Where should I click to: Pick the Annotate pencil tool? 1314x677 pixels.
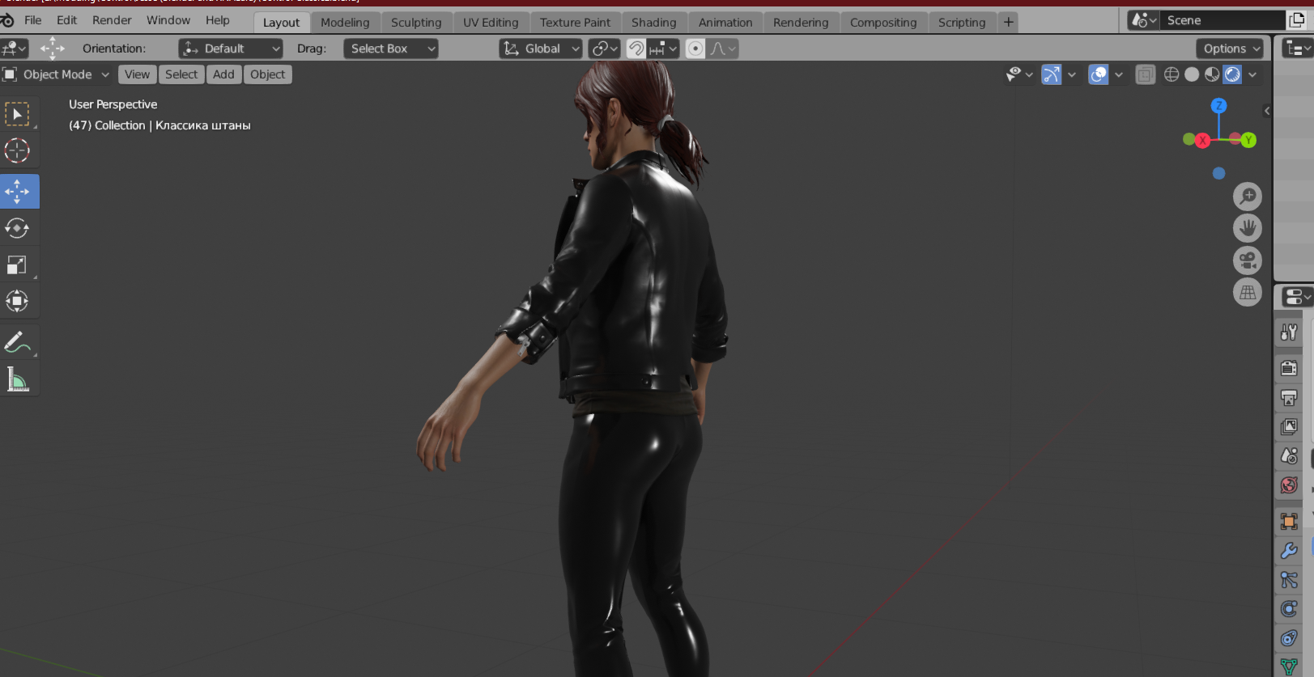(x=17, y=343)
